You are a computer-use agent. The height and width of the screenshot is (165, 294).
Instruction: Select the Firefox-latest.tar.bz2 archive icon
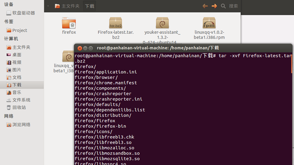pos(115,23)
